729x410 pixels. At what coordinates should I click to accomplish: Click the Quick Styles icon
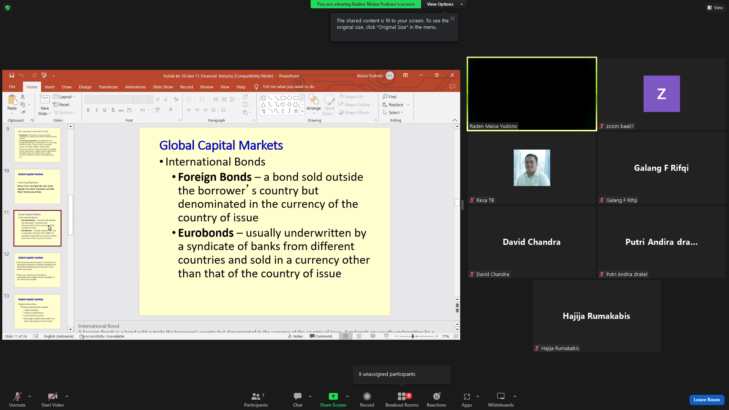[x=329, y=99]
